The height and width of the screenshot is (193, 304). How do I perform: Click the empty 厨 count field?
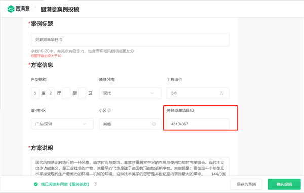click(66, 93)
